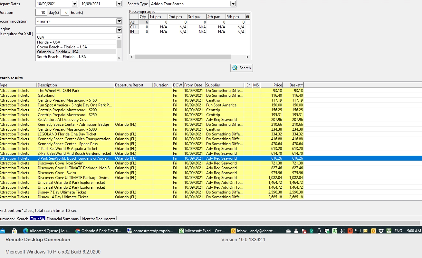Image resolution: width=422 pixels, height=258 pixels.
Task: Click the Dropbox tray icon
Action: pyautogui.click(x=381, y=231)
